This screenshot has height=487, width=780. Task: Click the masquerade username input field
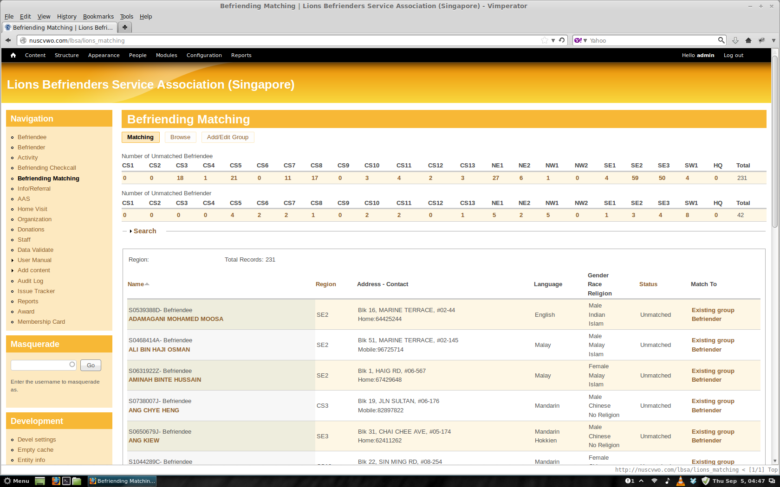[43, 365]
